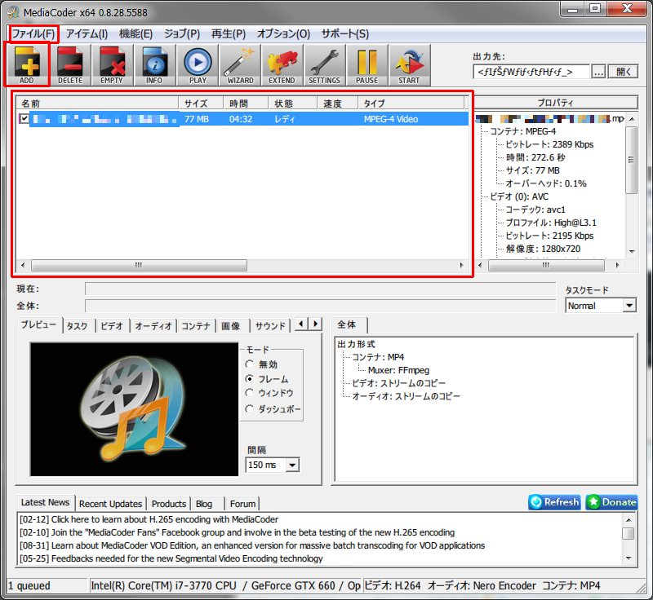The height and width of the screenshot is (600, 653).
Task: Select 出力形式 root tree node
Action: 356,344
